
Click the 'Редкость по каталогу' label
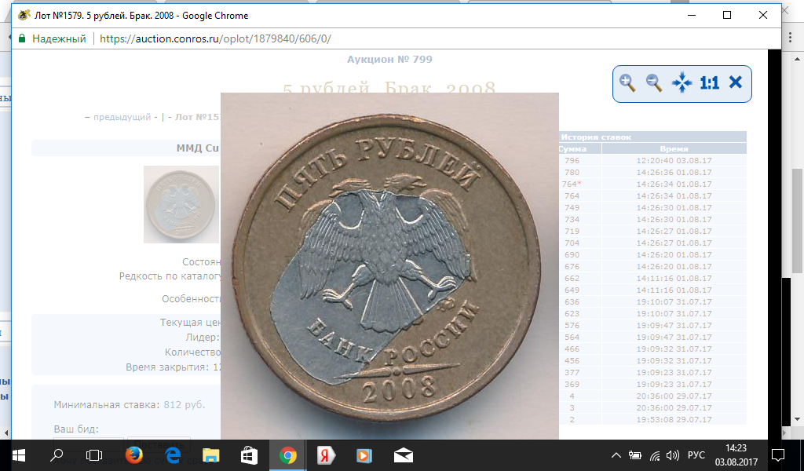point(170,276)
